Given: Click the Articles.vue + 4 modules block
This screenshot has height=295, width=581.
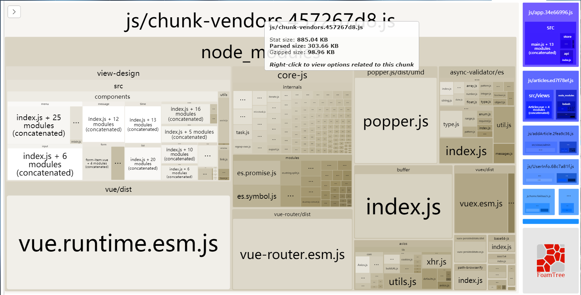Looking at the screenshot, I should pos(539,110).
